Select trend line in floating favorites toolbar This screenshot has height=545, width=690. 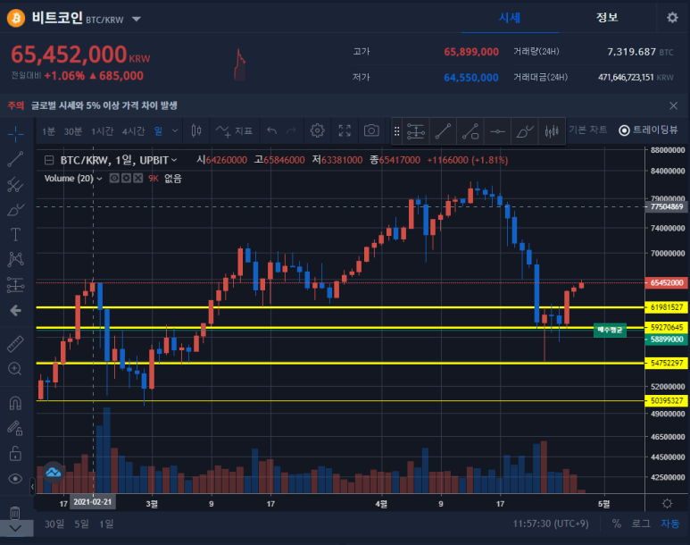443,131
